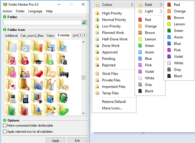Image resolution: width=195 pixels, height=143 pixels.
Task: Switch to the Additional tab
Action: (11, 36)
